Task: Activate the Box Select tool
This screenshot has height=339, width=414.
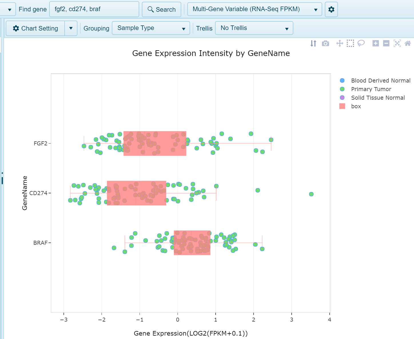Action: (350, 43)
